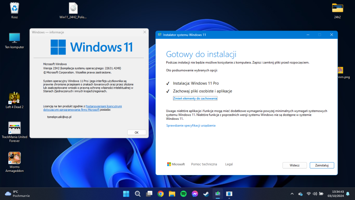Open Google Chrome on the taskbar
This screenshot has height=200, width=355.
click(x=161, y=194)
